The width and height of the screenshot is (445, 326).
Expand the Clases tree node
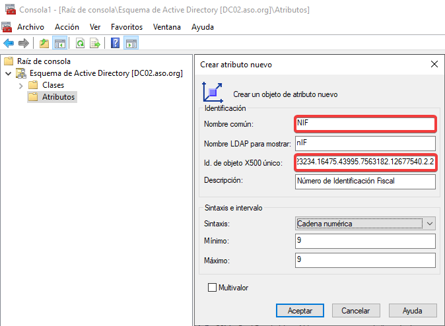coord(21,85)
